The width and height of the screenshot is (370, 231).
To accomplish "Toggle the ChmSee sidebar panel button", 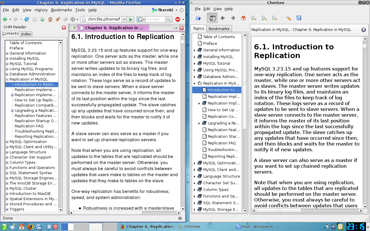I will coord(212,18).
